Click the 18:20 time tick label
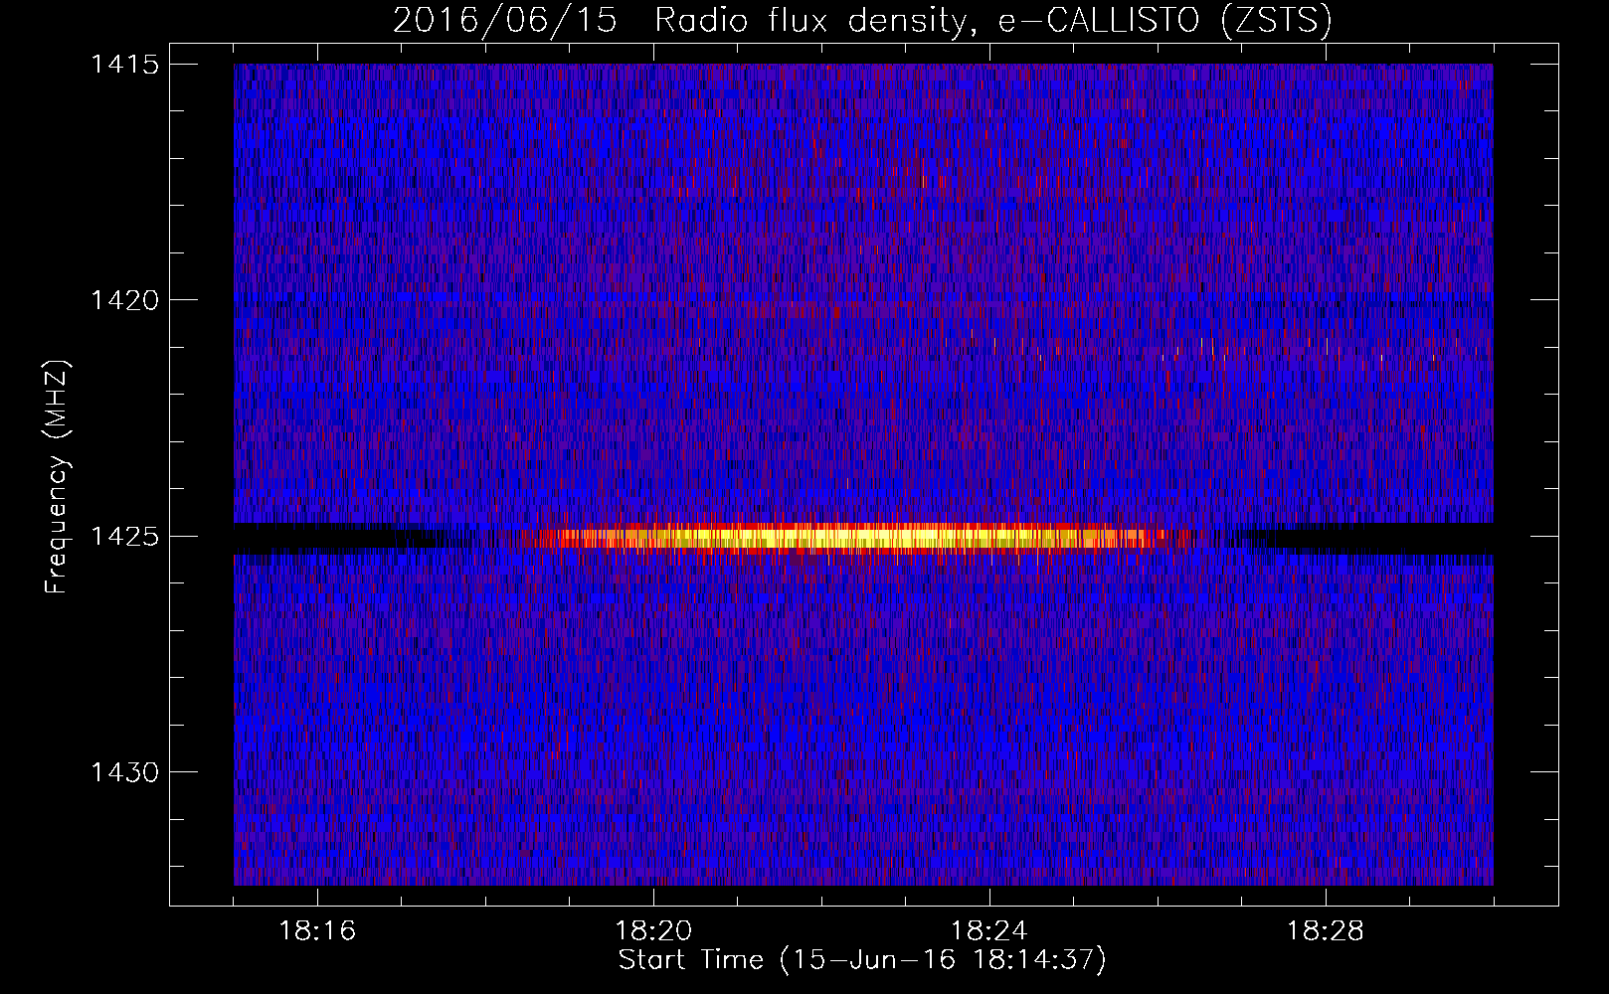 [653, 931]
